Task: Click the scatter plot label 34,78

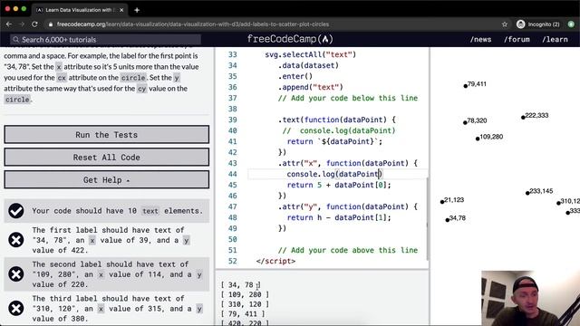Action: click(458, 218)
